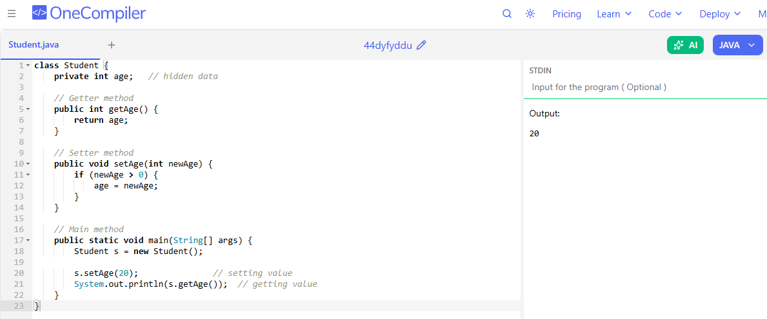767x319 pixels.
Task: Expand the Learn menu
Action: click(x=614, y=14)
